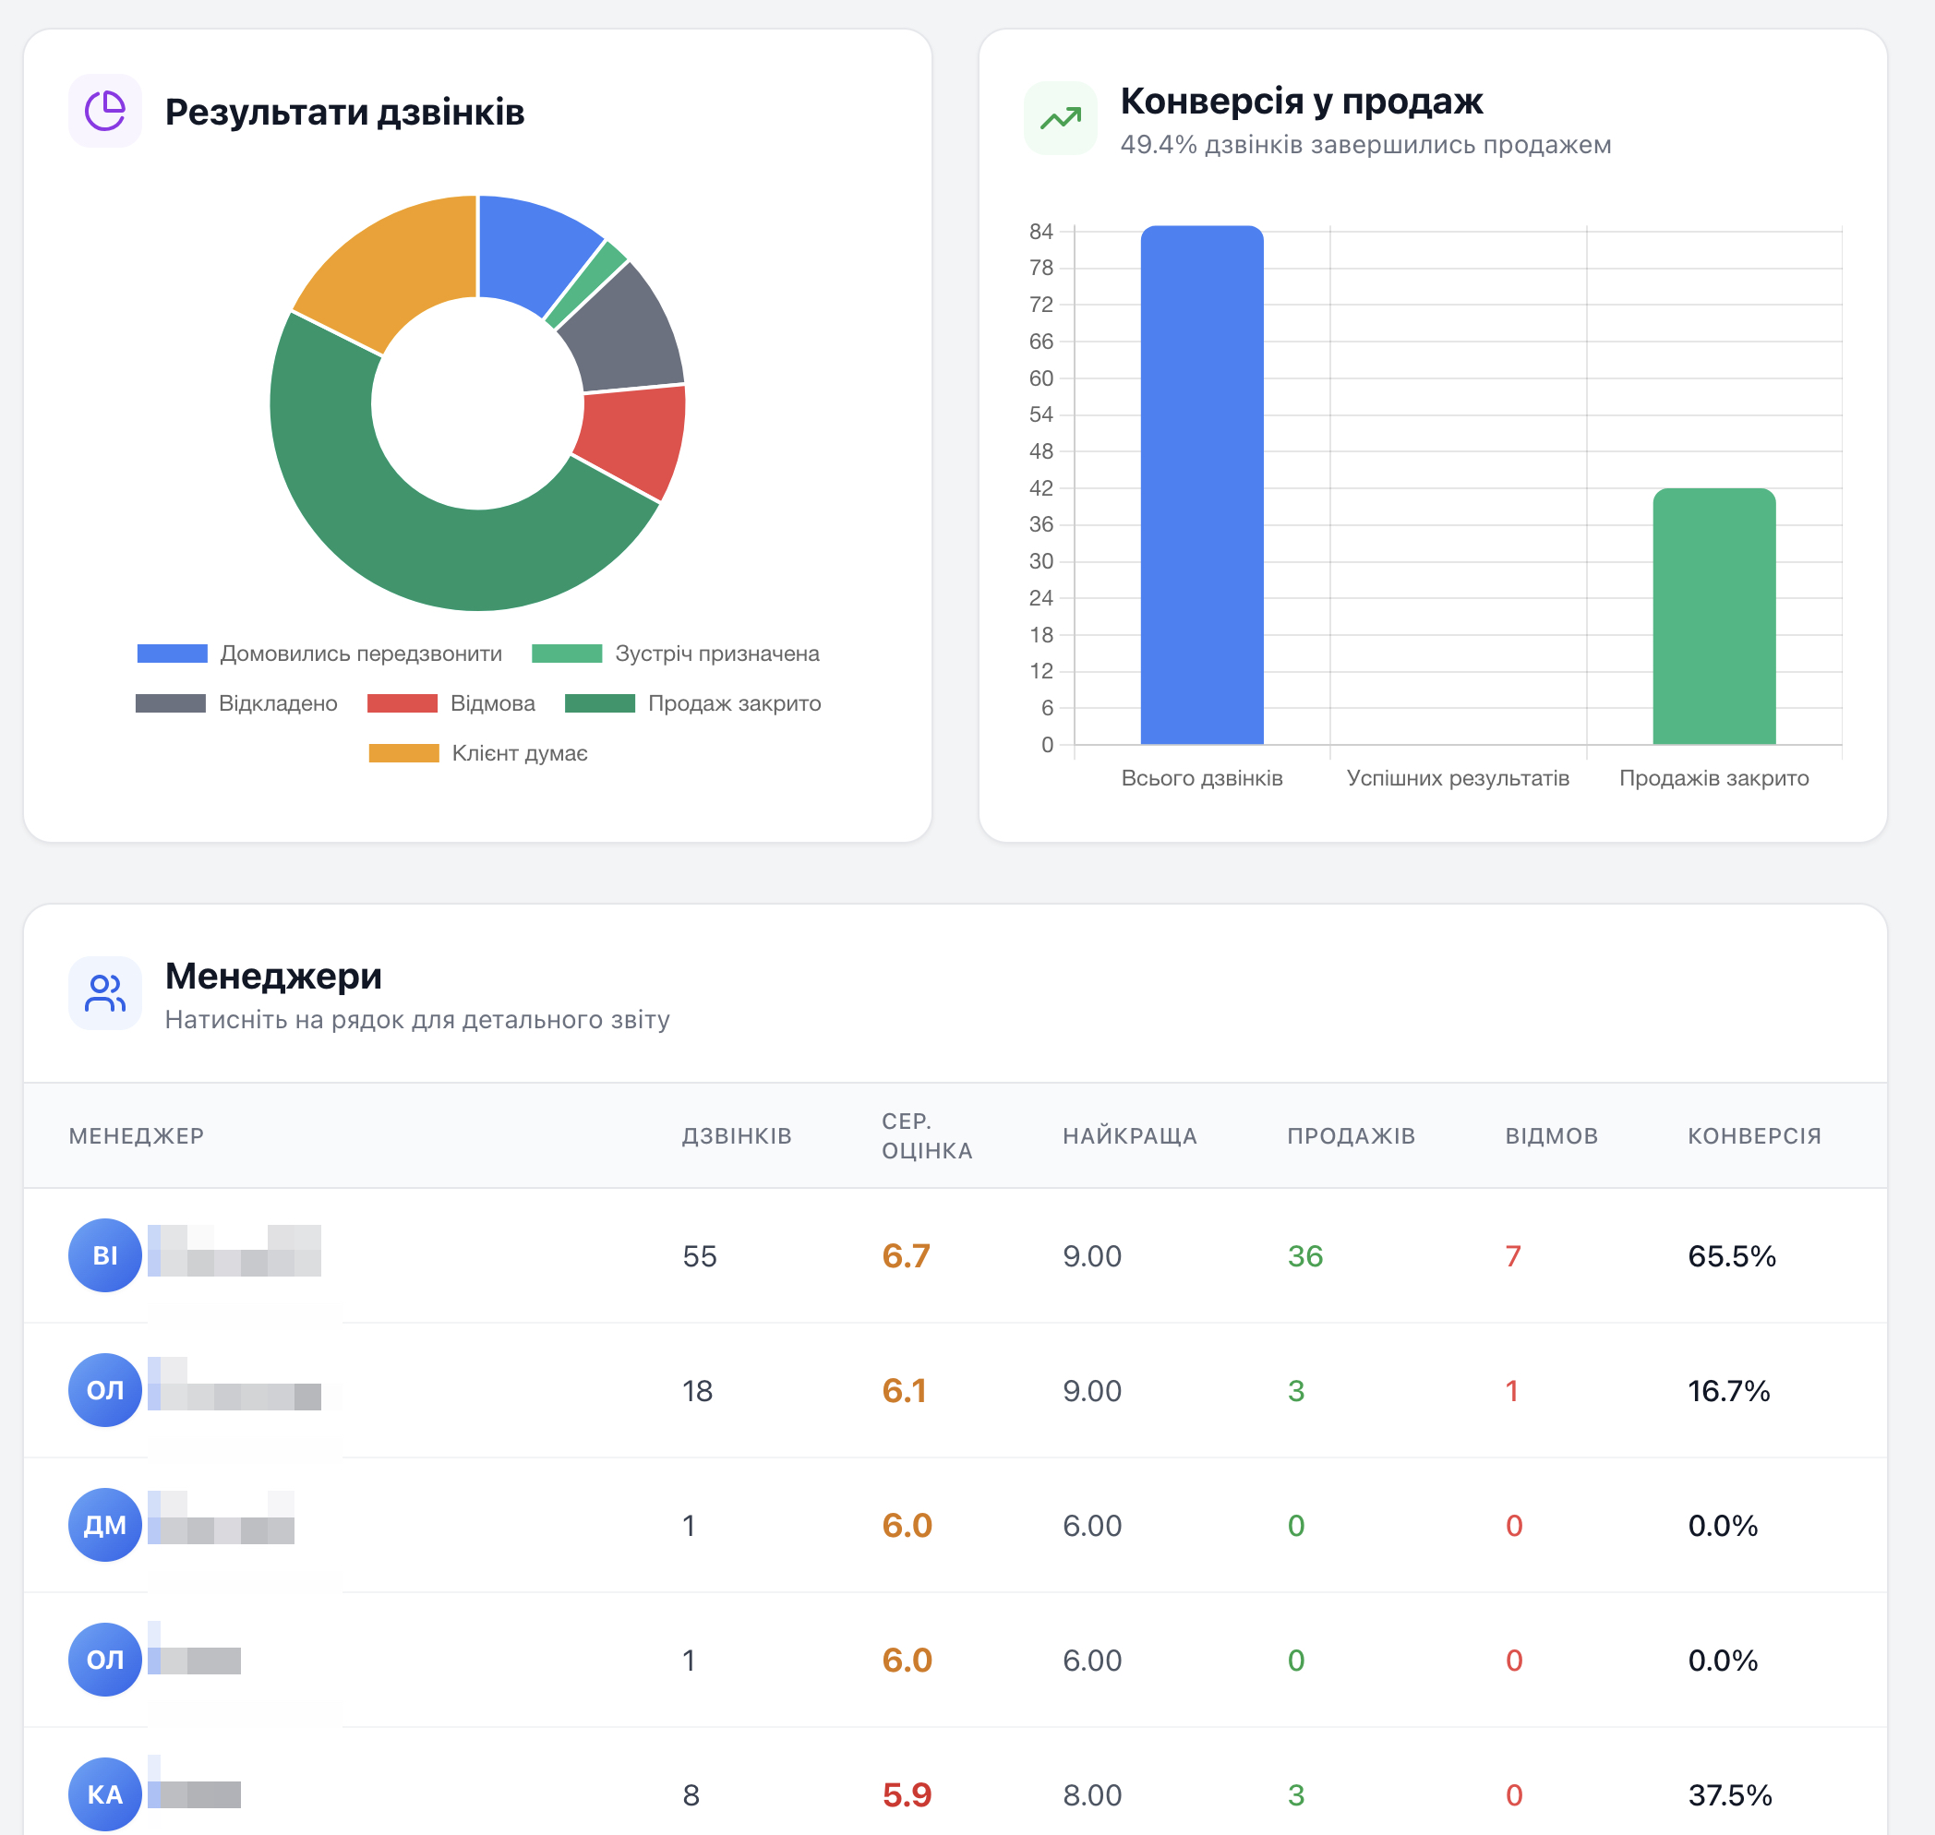Click the Дзвінків column header

pyautogui.click(x=737, y=1135)
